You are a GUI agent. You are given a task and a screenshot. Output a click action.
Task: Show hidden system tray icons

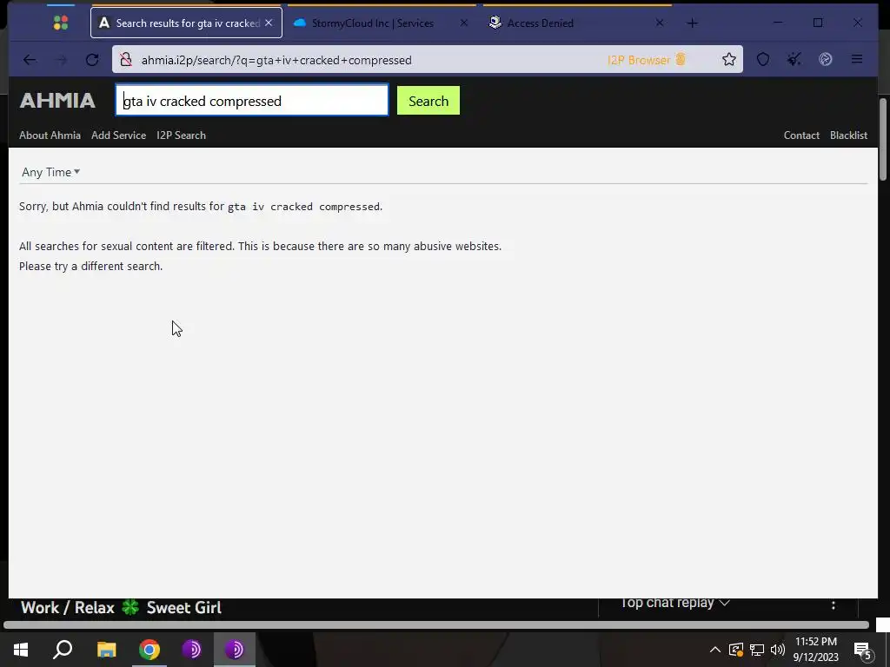pos(715,650)
